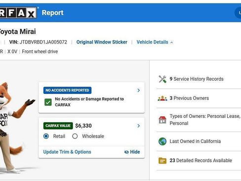Click 'Front wheel drive' text

pyautogui.click(x=40, y=51)
